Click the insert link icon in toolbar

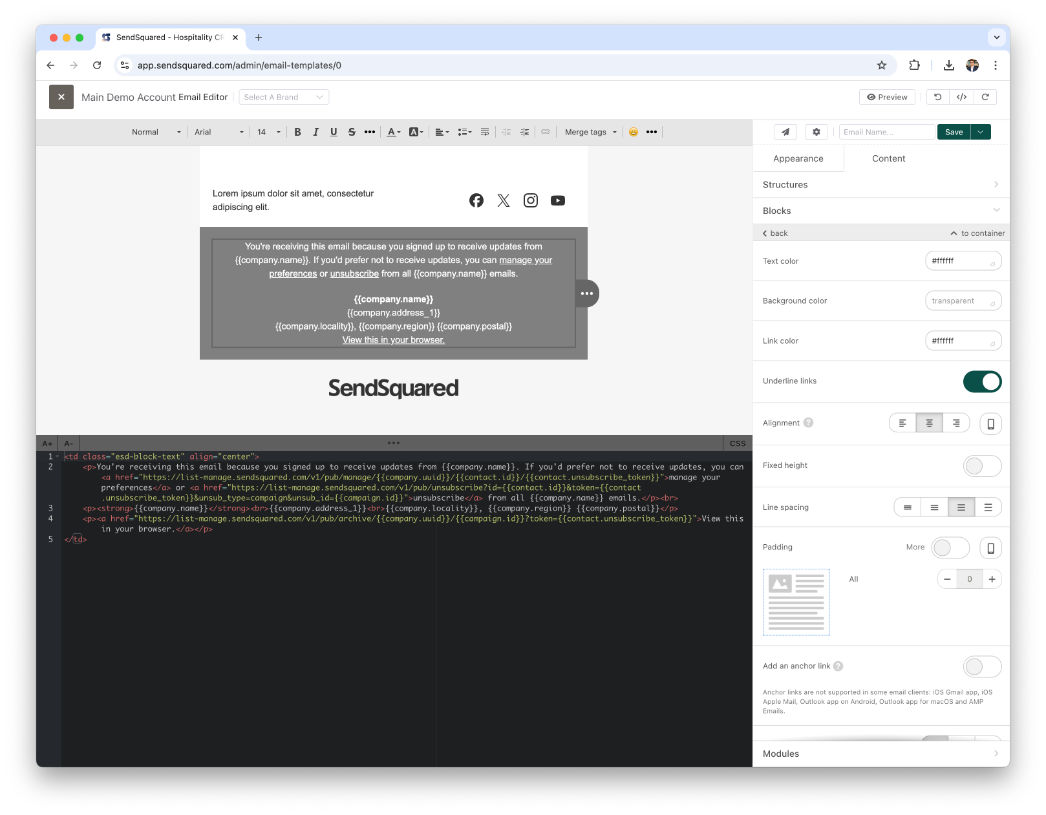pos(546,132)
